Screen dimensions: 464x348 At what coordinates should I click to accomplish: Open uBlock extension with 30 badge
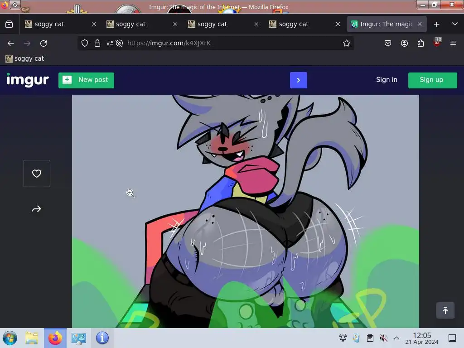(437, 42)
